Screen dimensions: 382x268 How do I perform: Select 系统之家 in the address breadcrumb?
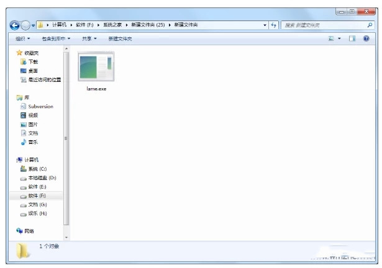(x=112, y=25)
